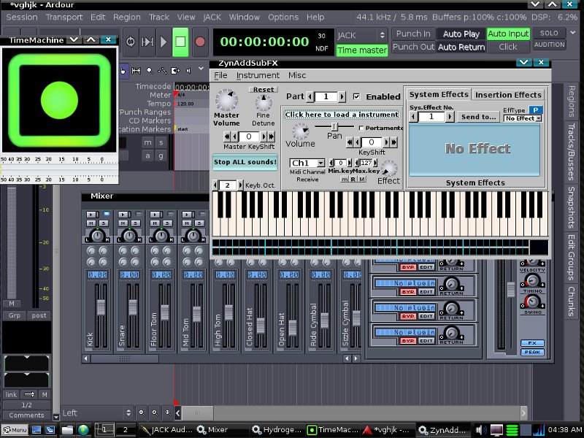Click the 00:00:00:00 timecode clock
The height and width of the screenshot is (438, 584).
point(264,42)
